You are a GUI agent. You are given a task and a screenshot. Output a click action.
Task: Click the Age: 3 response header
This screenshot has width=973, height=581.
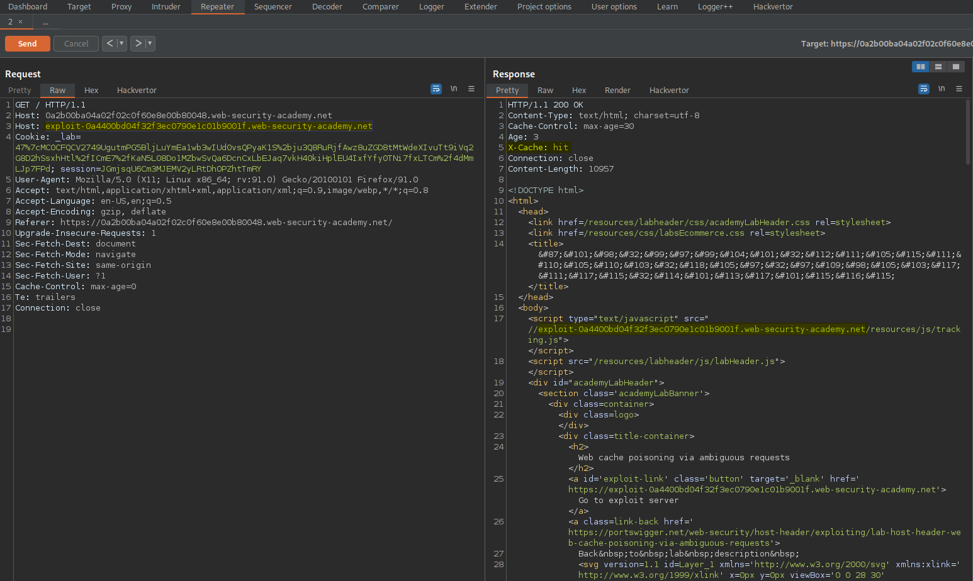tap(523, 136)
